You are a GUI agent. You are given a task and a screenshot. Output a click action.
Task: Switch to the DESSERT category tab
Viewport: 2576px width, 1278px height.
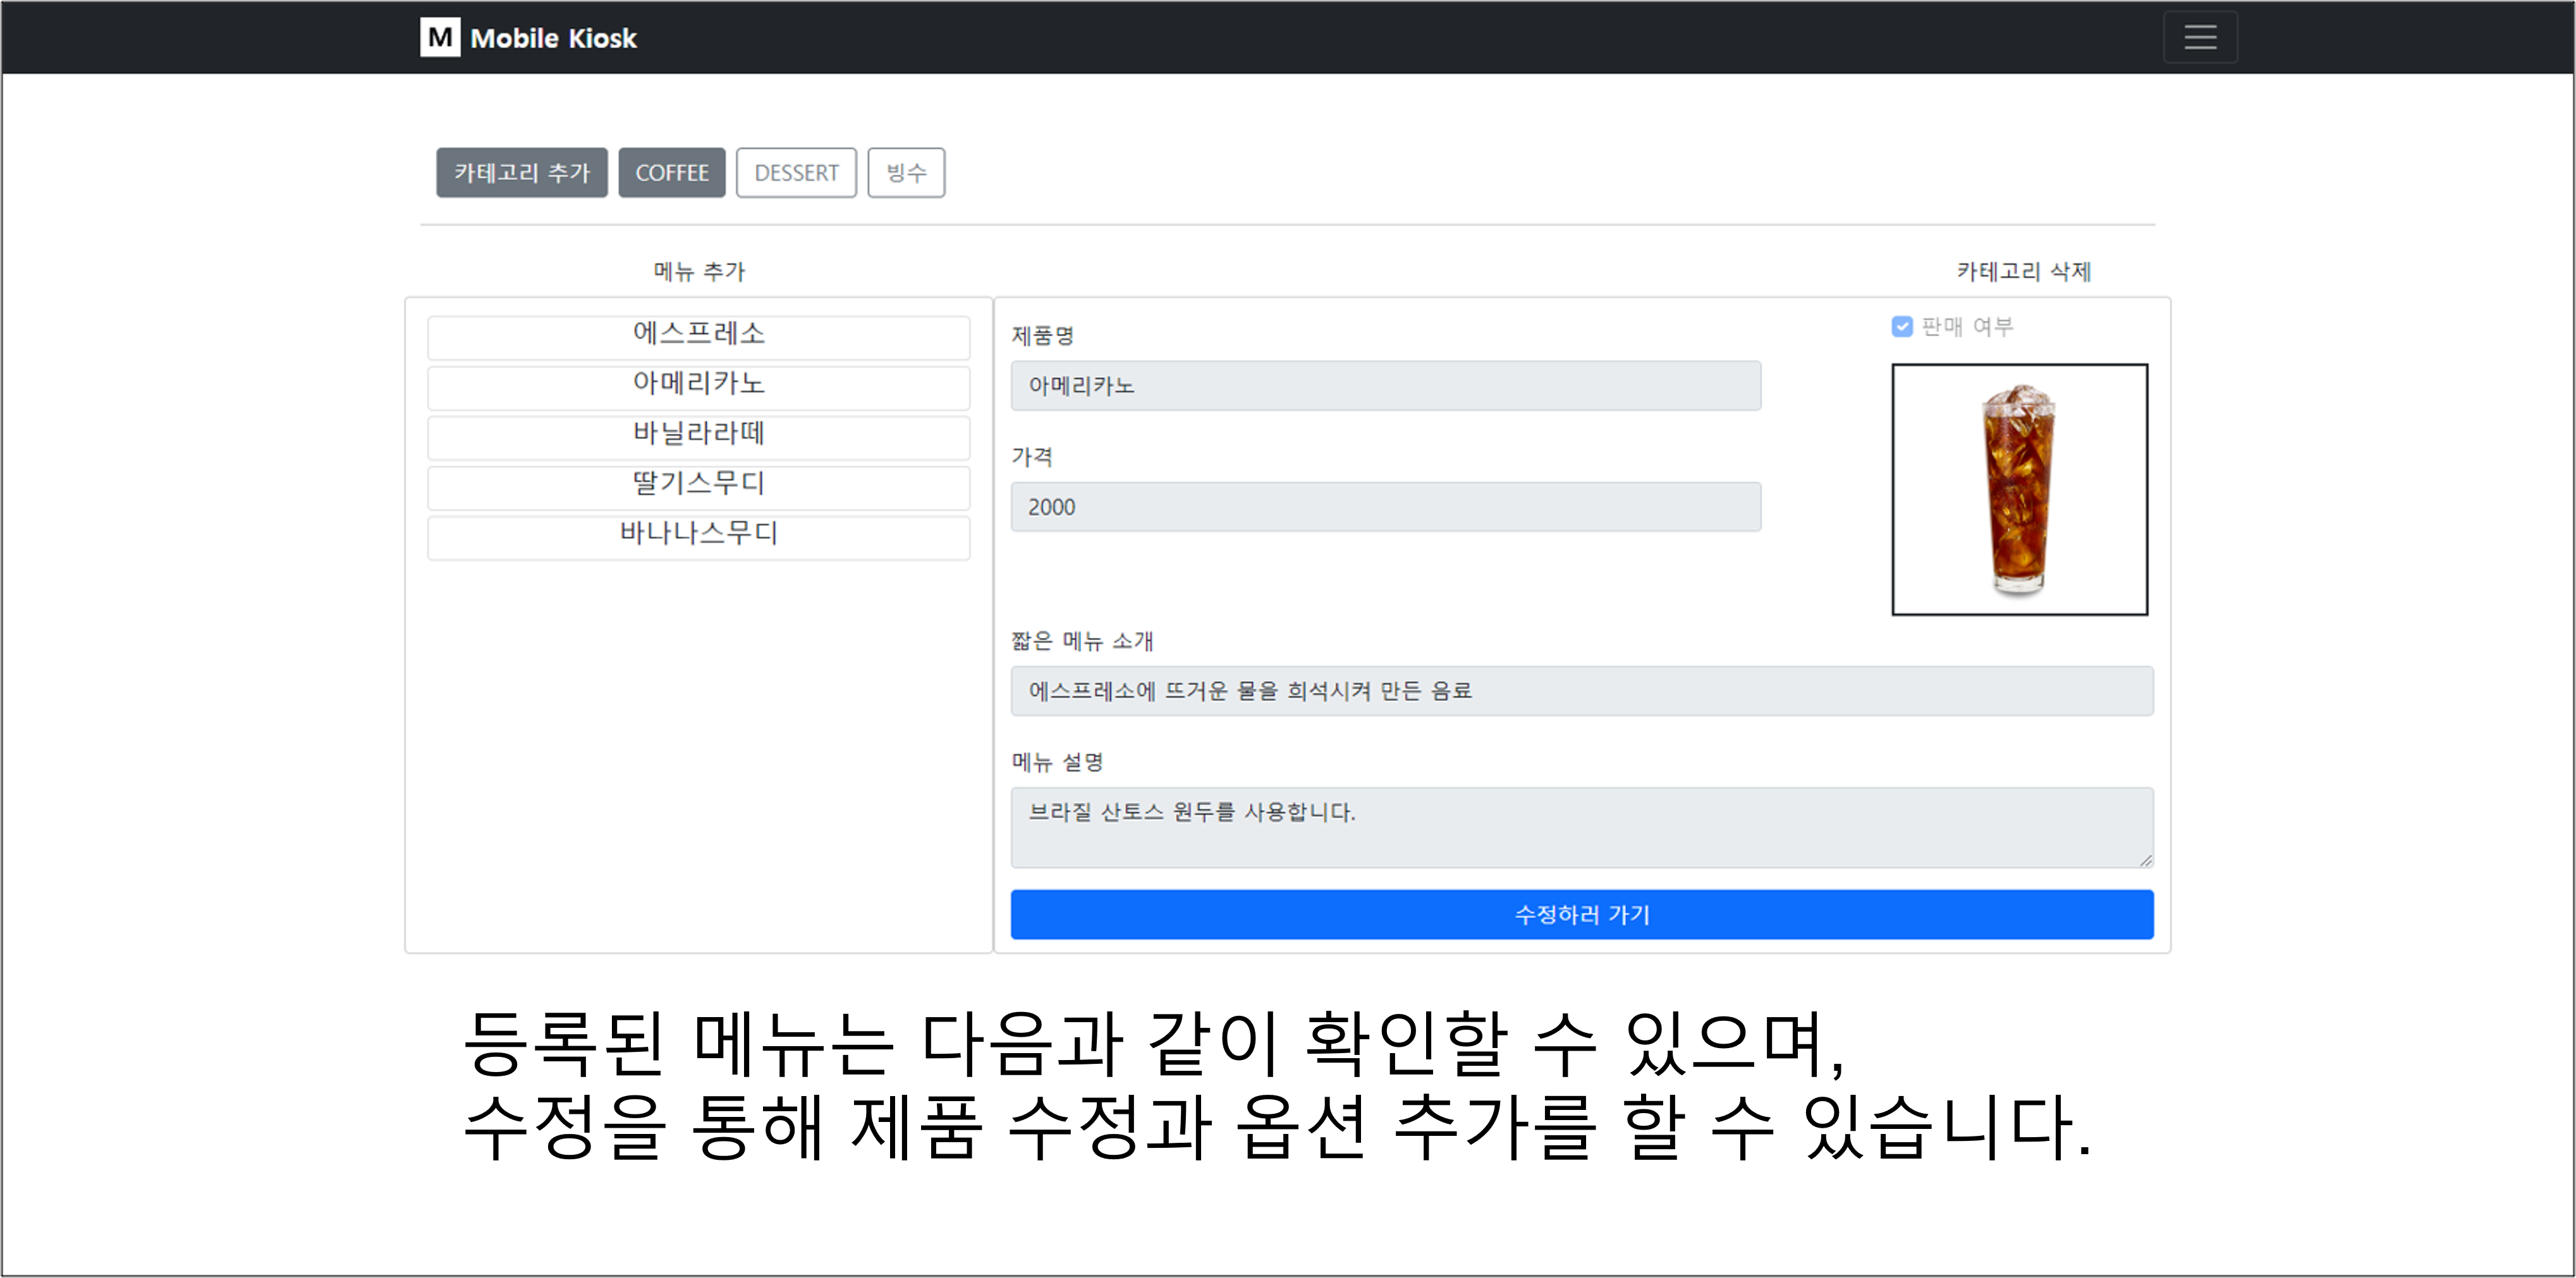(x=797, y=173)
